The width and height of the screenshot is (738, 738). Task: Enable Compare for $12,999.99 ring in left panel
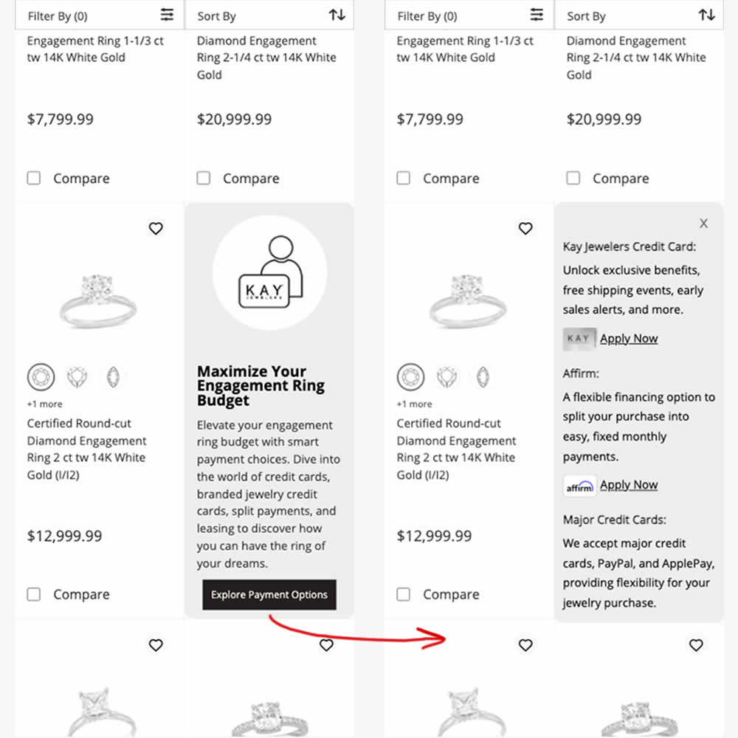coord(34,594)
